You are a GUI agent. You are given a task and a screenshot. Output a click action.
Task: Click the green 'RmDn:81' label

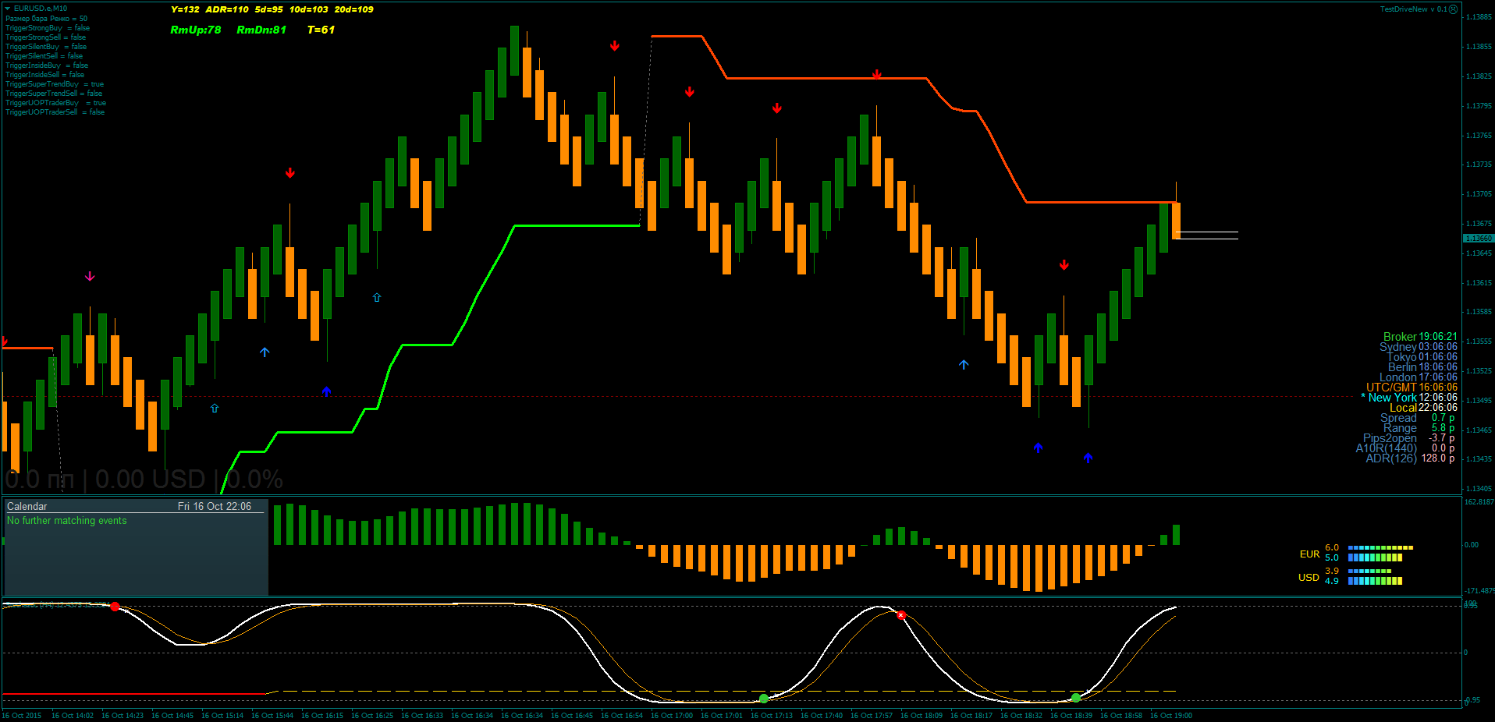point(261,30)
